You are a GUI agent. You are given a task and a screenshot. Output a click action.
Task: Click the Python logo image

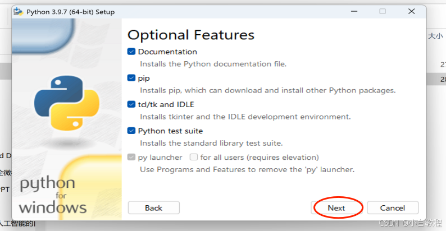(67, 103)
